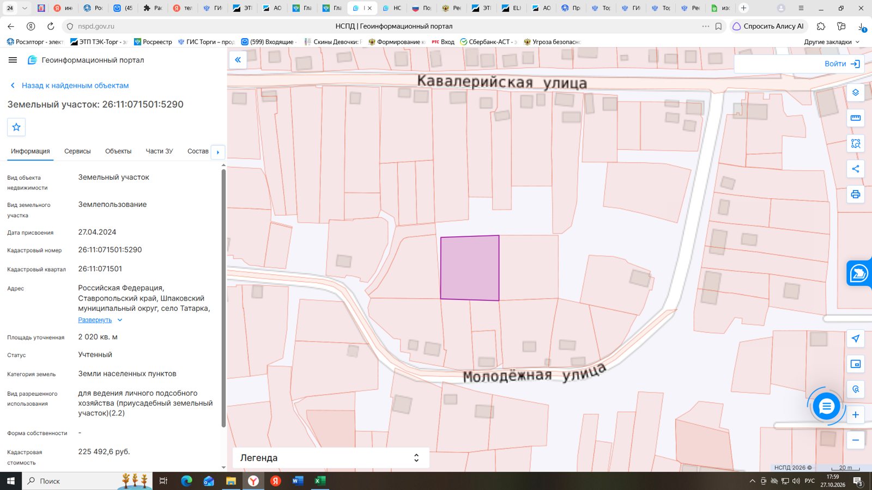The width and height of the screenshot is (872, 490).
Task: Click the Развернуть link in the address
Action: point(95,320)
